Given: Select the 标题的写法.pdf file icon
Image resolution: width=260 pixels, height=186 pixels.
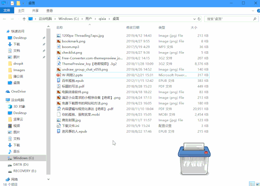Looking at the screenshot, I should [59, 87].
